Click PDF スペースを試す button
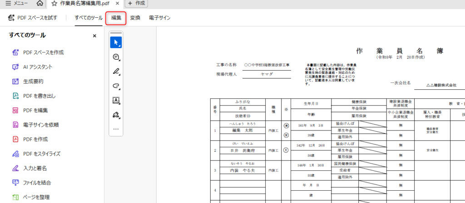 pos(33,18)
